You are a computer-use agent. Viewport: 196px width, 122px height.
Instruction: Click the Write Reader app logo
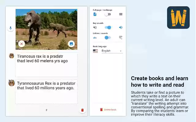(x=178, y=18)
